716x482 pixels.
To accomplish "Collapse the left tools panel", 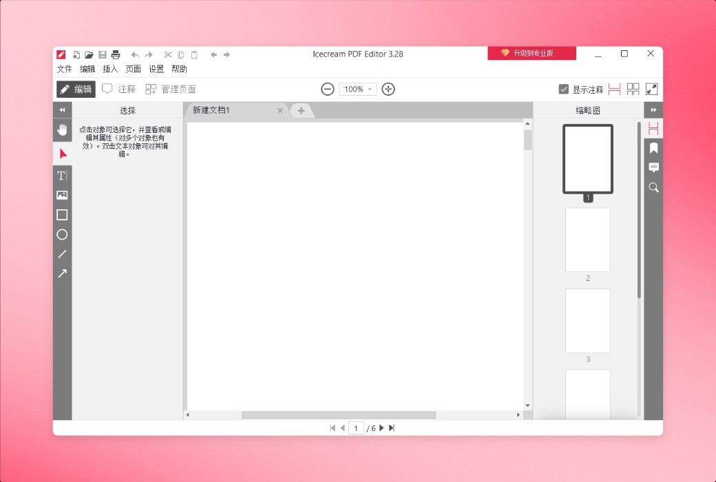I will [x=62, y=109].
